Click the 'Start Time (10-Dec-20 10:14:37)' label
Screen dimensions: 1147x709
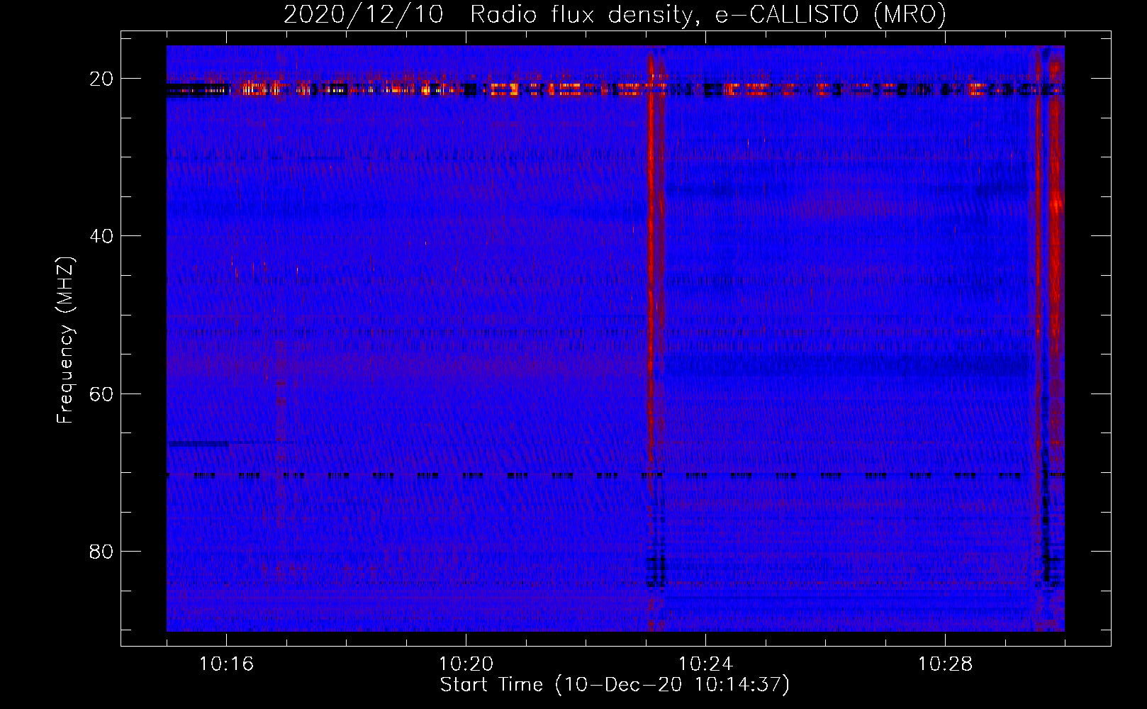pos(615,685)
